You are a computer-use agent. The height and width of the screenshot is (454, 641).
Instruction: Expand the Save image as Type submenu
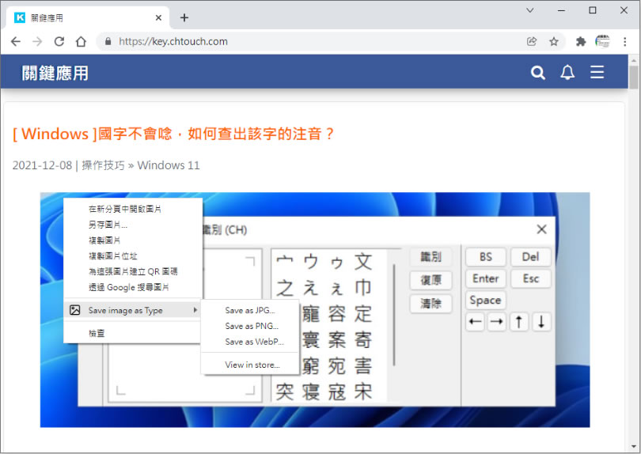coord(133,310)
